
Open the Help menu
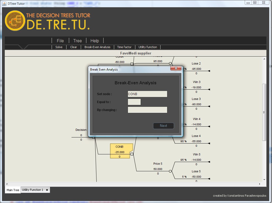click(x=95, y=41)
